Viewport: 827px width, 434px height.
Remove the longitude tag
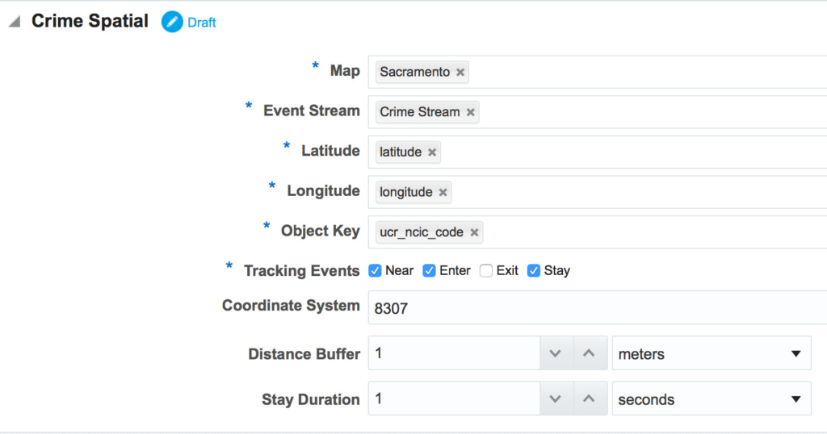[x=443, y=192]
